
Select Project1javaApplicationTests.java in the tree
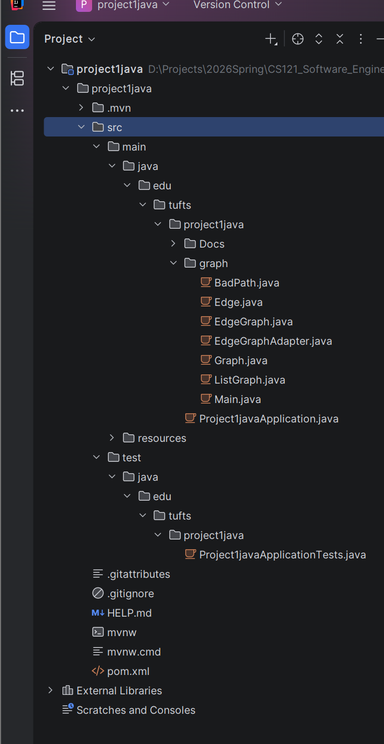282,555
